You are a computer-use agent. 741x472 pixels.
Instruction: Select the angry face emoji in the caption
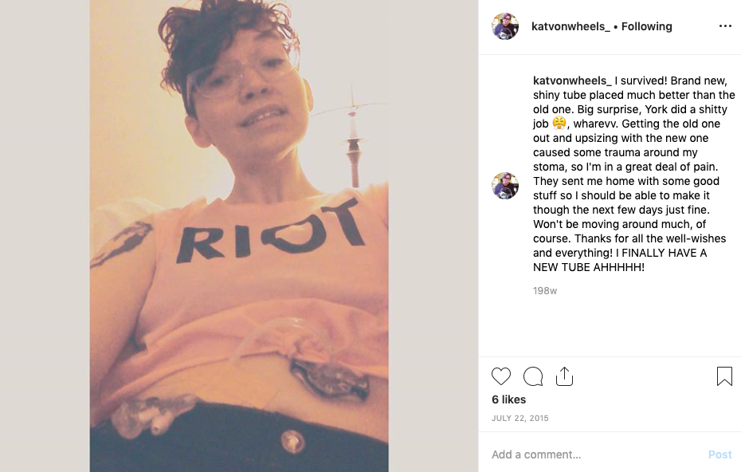pyautogui.click(x=559, y=124)
